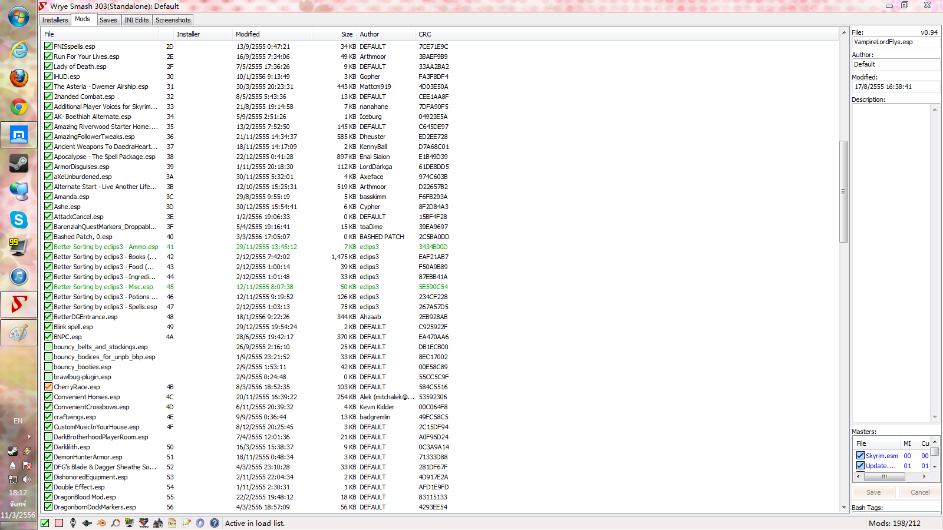Show hidden tray icons arrow
The height and width of the screenshot is (530, 943).
[x=29, y=437]
